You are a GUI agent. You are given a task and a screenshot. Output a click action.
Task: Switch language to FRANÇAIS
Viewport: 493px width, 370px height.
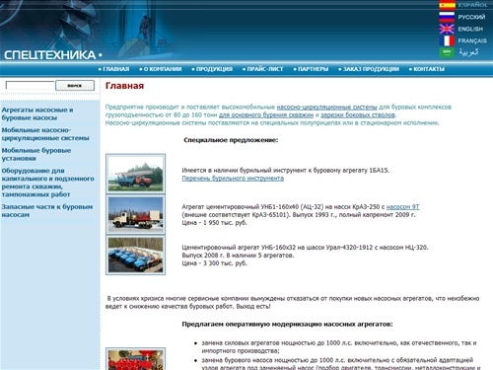pyautogui.click(x=472, y=40)
